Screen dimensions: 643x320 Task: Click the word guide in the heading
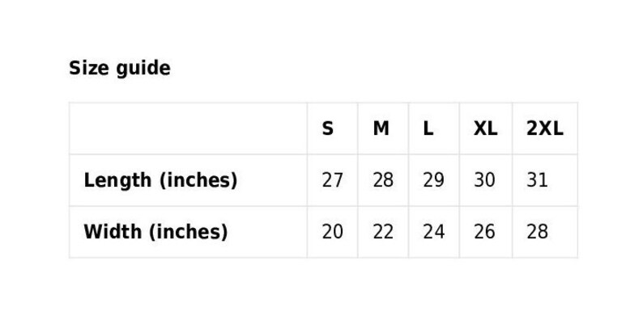143,69
